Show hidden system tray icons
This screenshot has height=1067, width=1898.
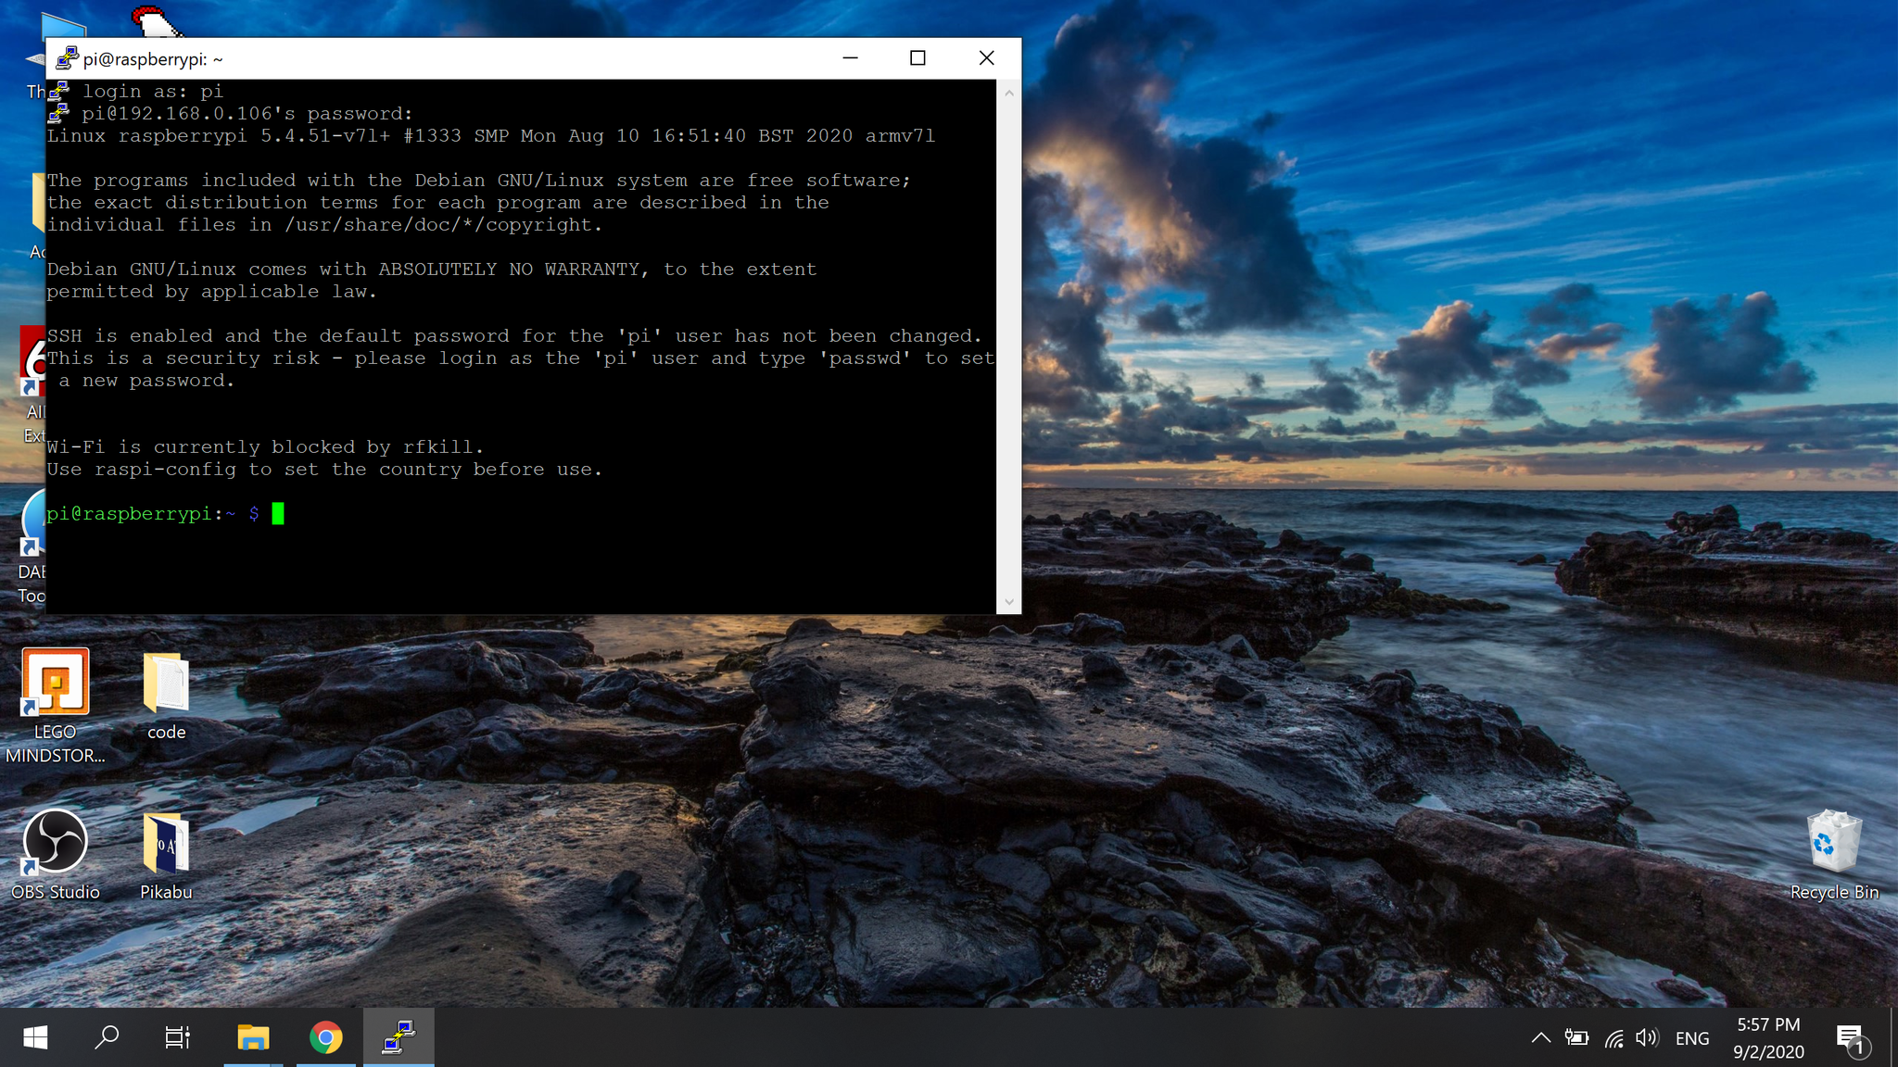click(x=1540, y=1038)
